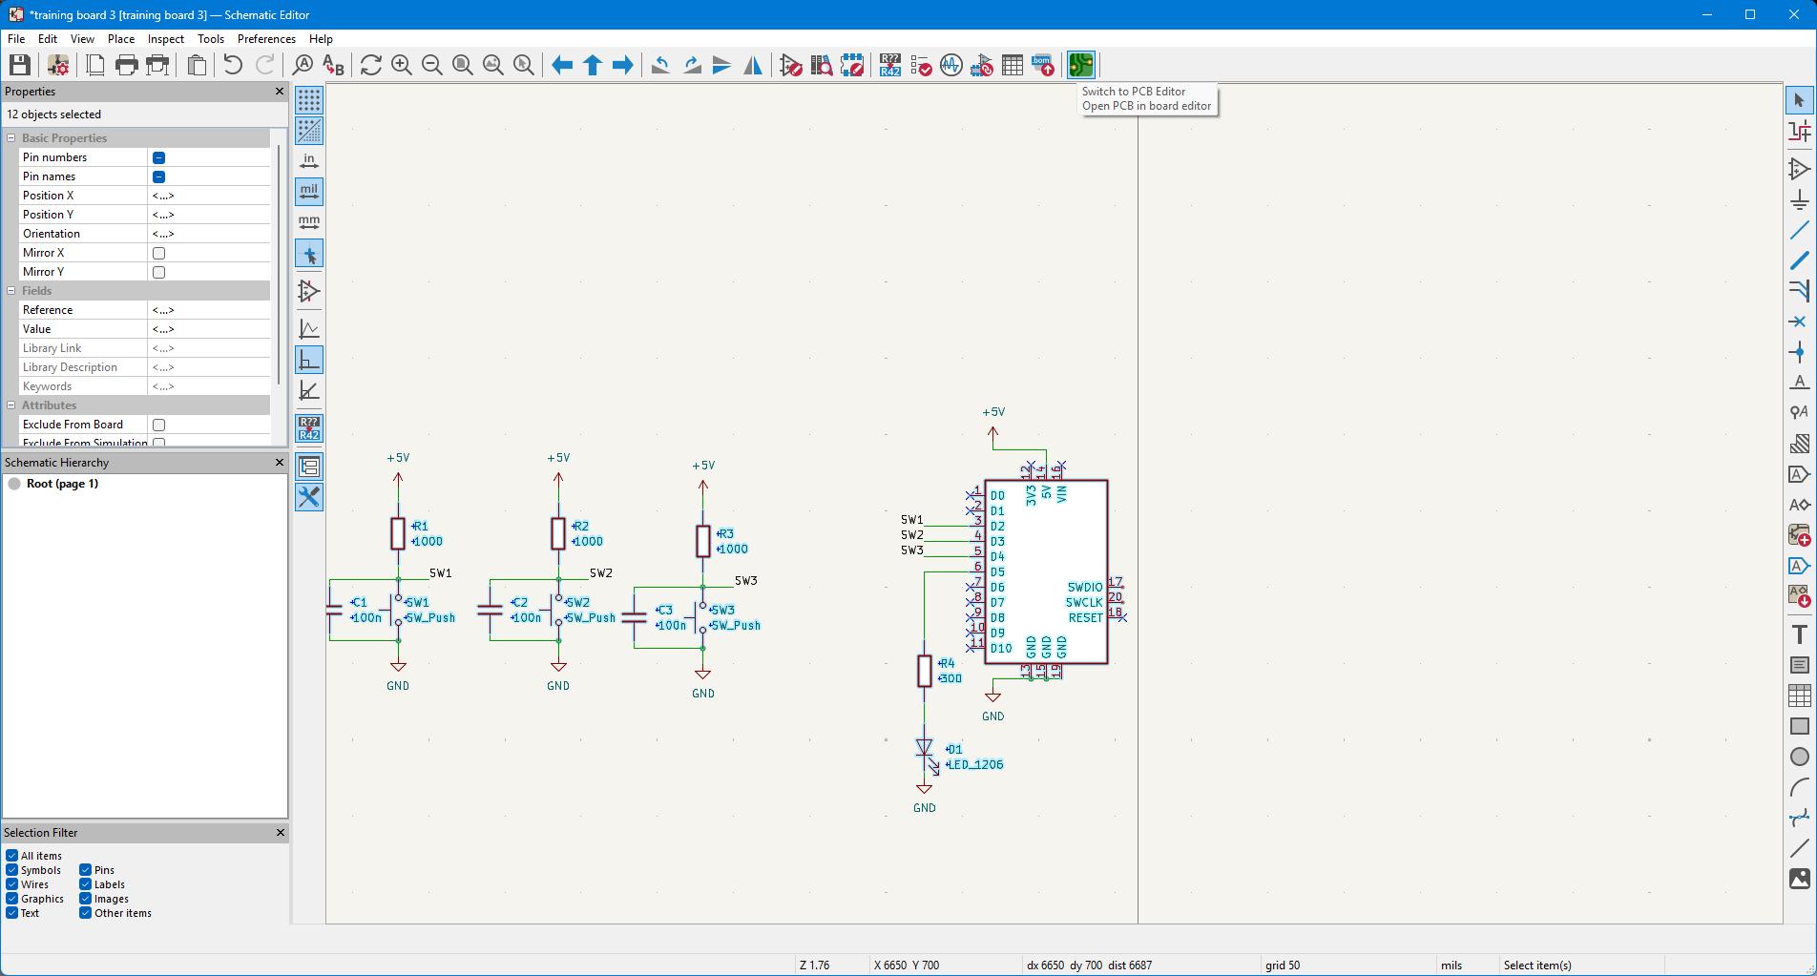Undo the last edit
Viewport: 1817px width, 976px height.
pyautogui.click(x=233, y=65)
